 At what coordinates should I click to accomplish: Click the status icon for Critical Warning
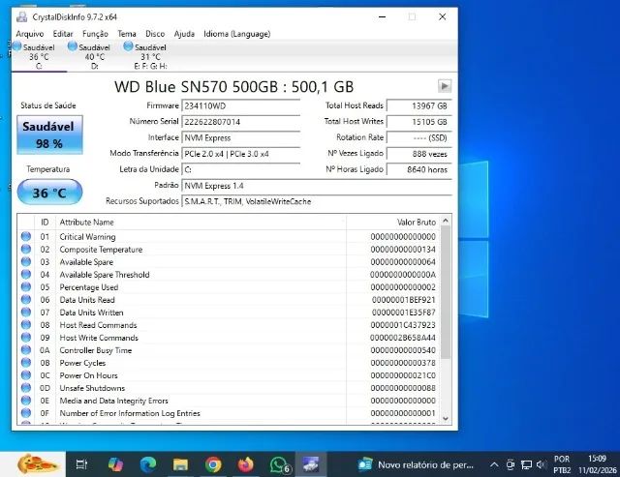coord(26,236)
